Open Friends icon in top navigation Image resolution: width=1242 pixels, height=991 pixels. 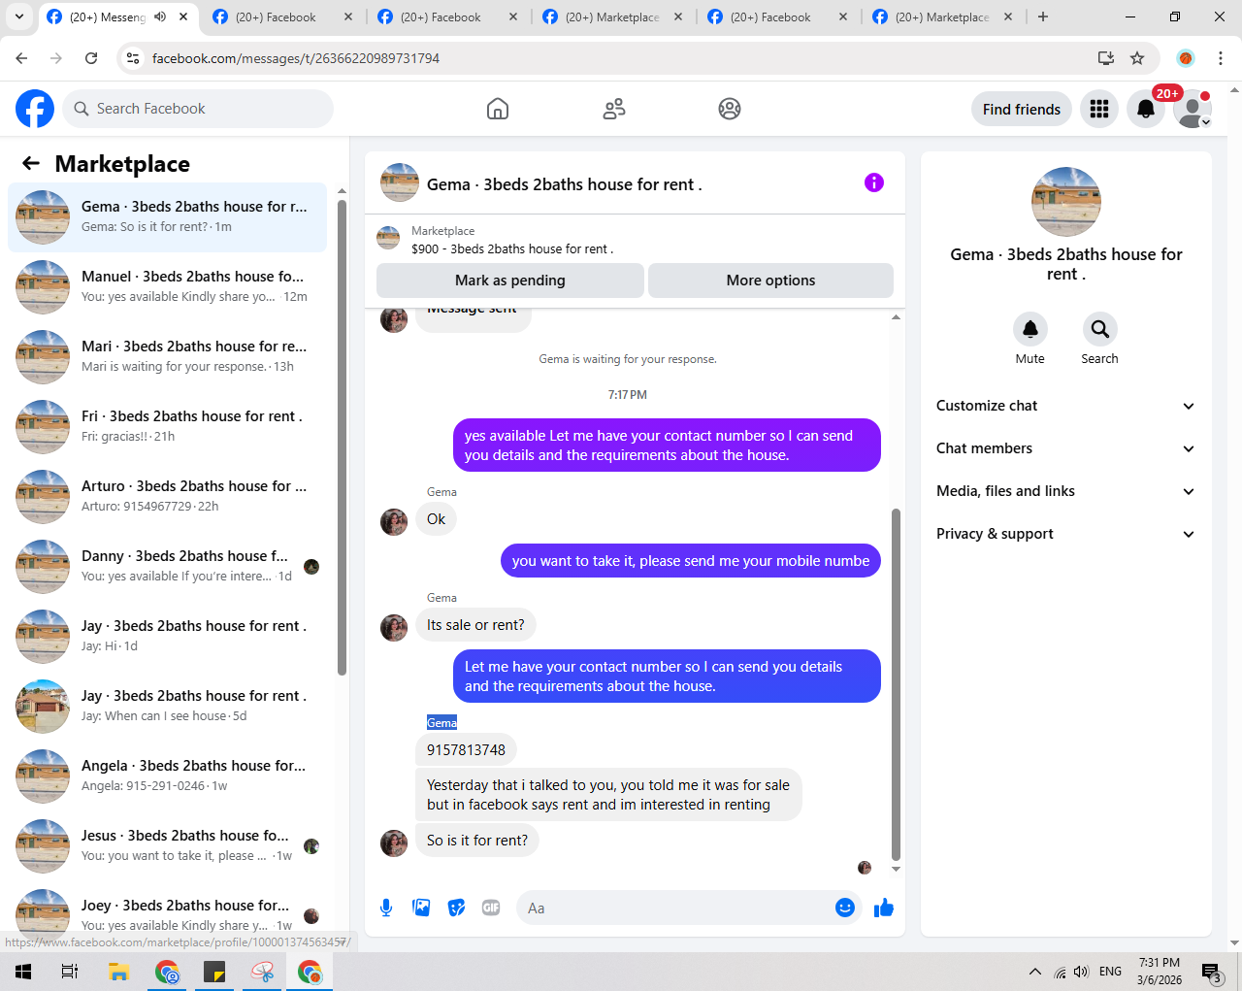tap(614, 109)
